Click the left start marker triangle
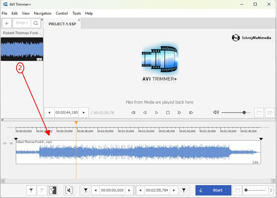 16,139
